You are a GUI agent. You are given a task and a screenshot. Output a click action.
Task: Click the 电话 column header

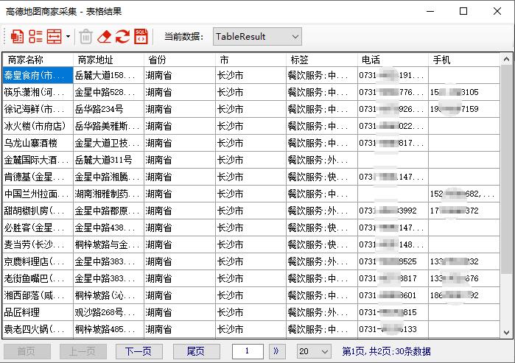pyautogui.click(x=393, y=60)
